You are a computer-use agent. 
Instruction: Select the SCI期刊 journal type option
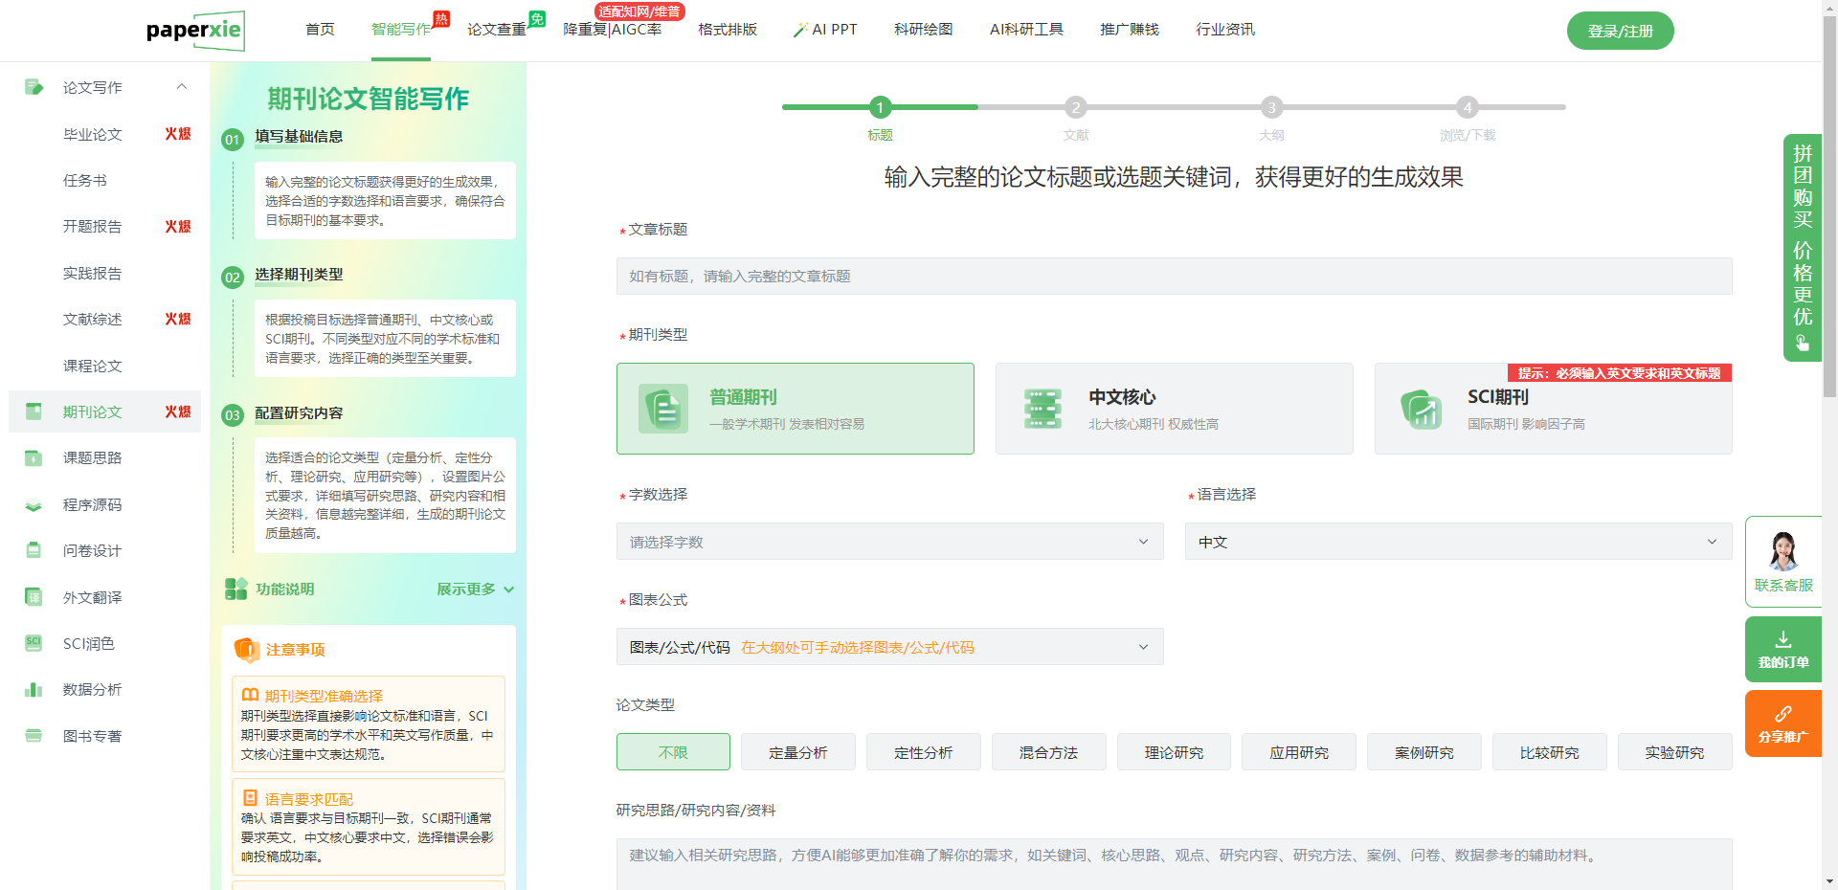click(1553, 409)
